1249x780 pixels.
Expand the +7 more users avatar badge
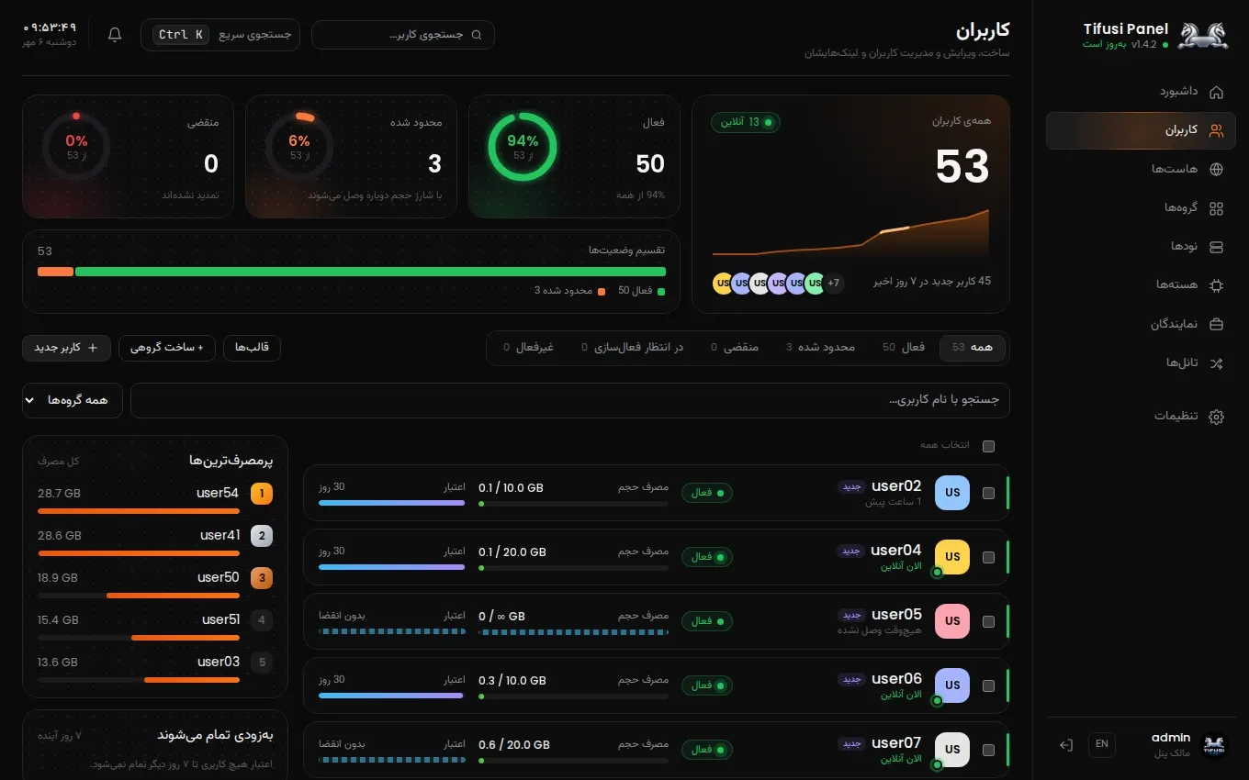coord(833,284)
